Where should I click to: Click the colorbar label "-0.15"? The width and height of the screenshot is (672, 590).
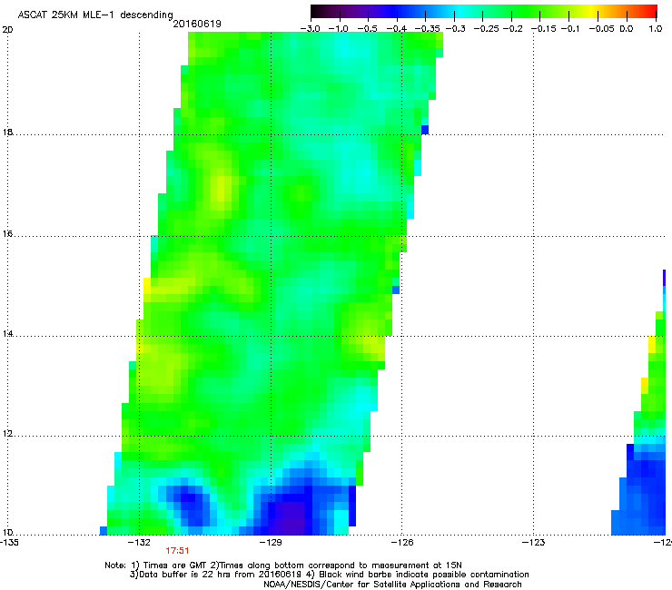pos(543,29)
